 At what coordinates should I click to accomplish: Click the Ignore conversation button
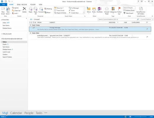coord(15,8)
